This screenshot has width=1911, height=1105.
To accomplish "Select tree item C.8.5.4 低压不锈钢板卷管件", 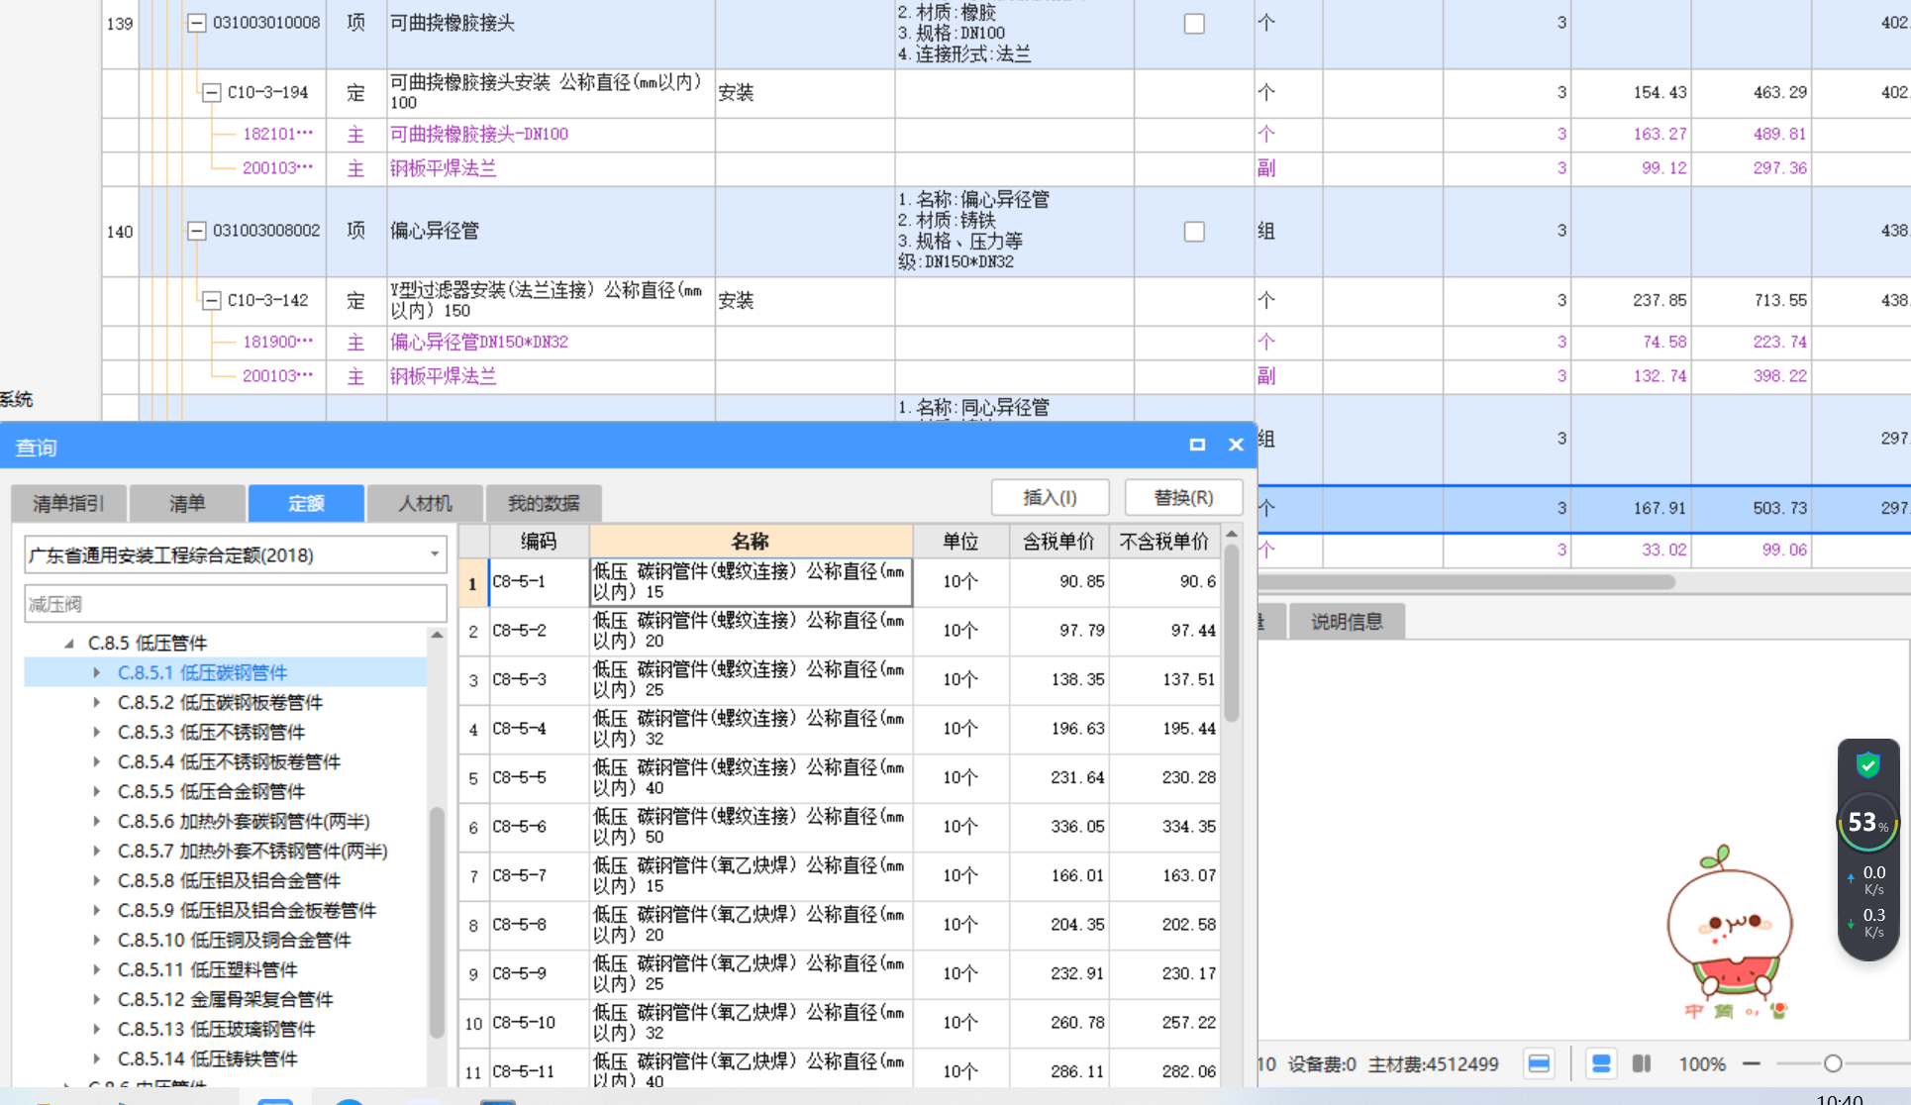I will [229, 761].
